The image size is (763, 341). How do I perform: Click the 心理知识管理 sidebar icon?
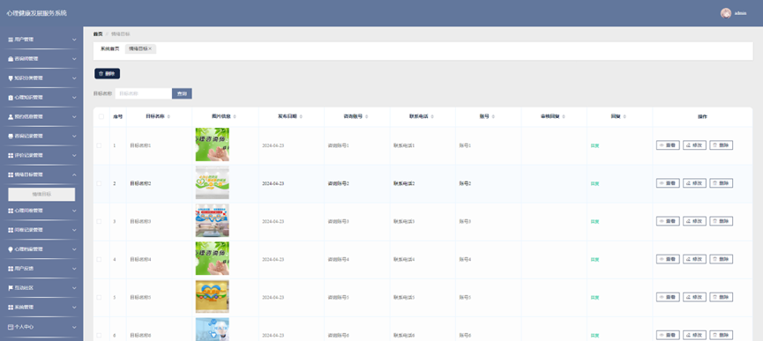tap(11, 98)
